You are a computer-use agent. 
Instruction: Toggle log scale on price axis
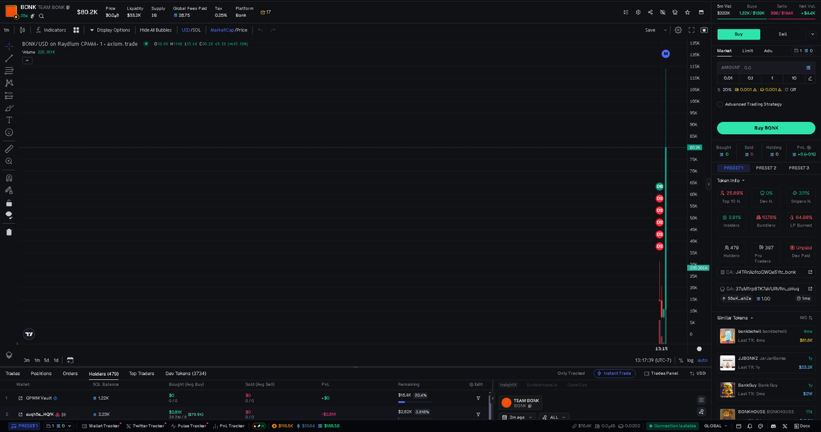[x=690, y=359]
